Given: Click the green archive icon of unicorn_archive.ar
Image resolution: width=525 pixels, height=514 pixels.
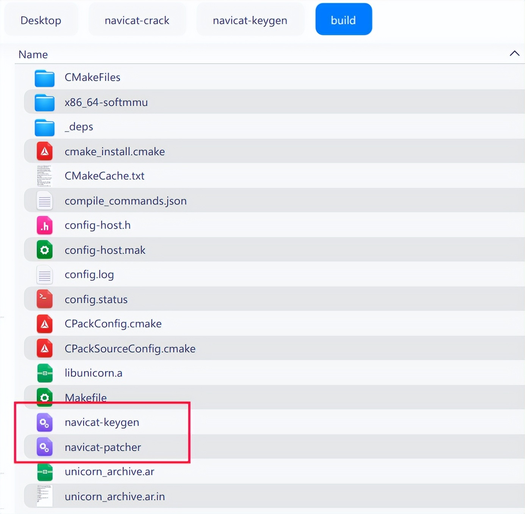Looking at the screenshot, I should [44, 472].
